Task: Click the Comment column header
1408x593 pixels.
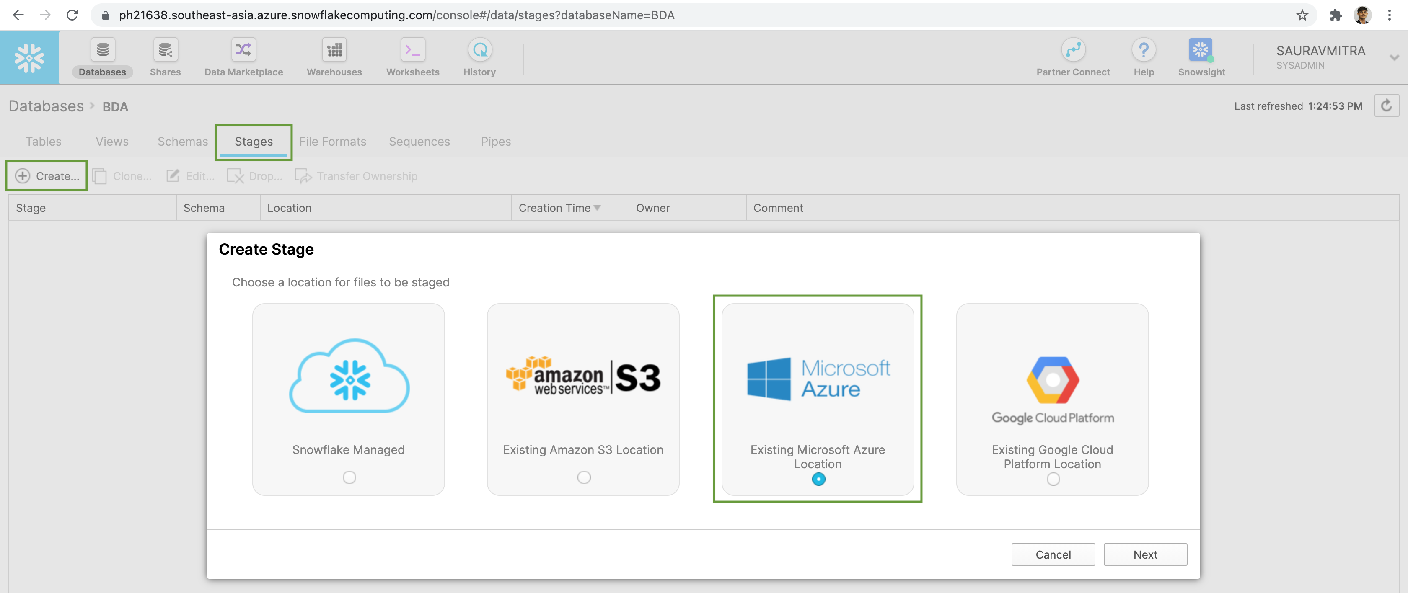Action: pyautogui.click(x=1072, y=208)
